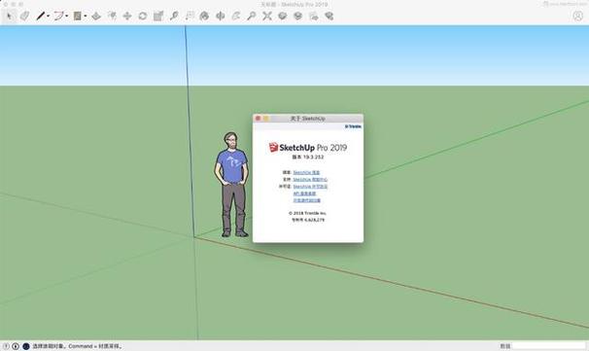The width and height of the screenshot is (589, 351).
Task: Select the Move tool
Action: point(127,17)
